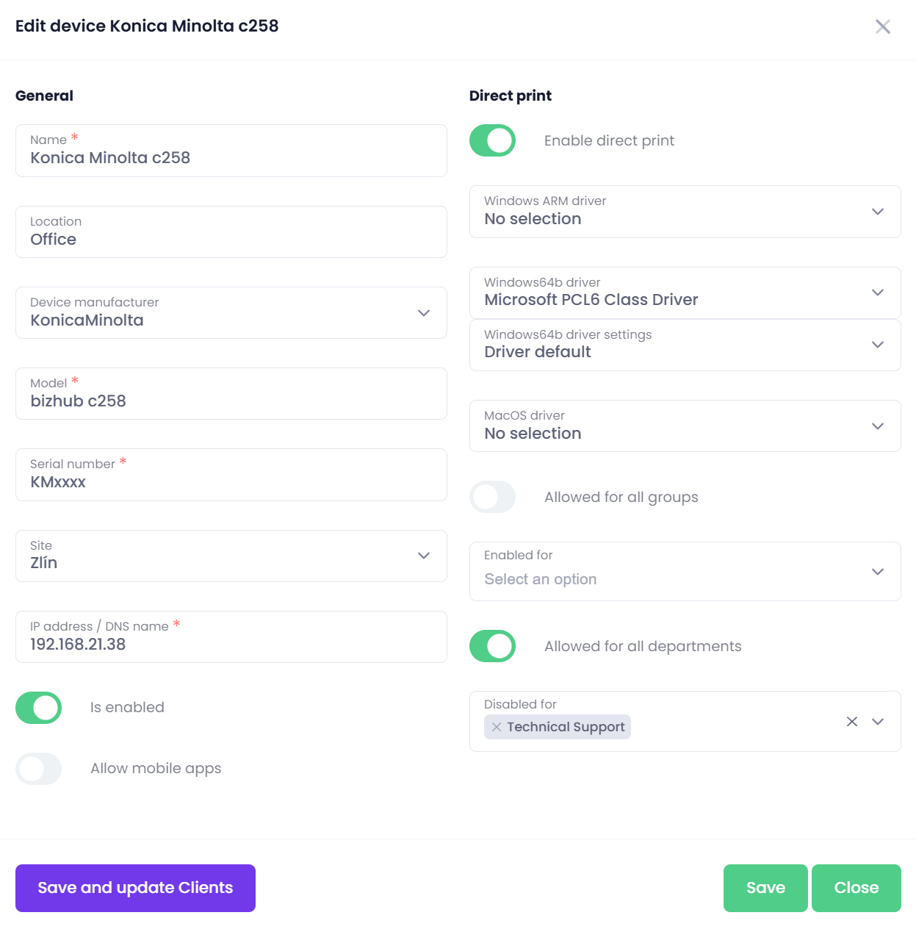Turn on Allowed for all groups
This screenshot has width=916, height=929.
click(492, 497)
